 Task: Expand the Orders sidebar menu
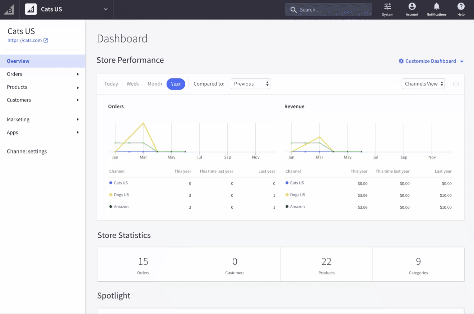43,74
